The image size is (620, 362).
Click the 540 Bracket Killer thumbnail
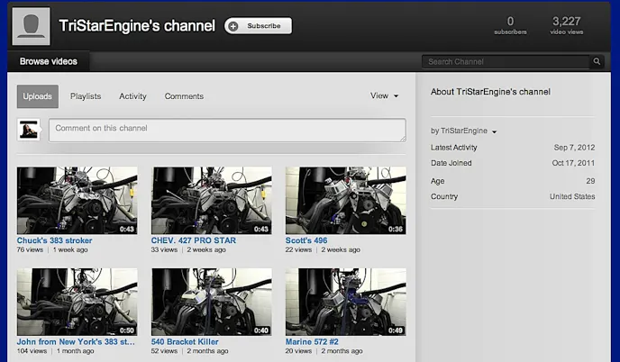click(212, 302)
